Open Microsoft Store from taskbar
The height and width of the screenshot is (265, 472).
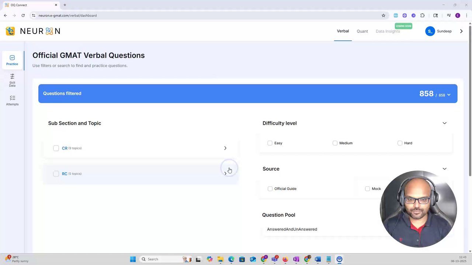pos(242,259)
